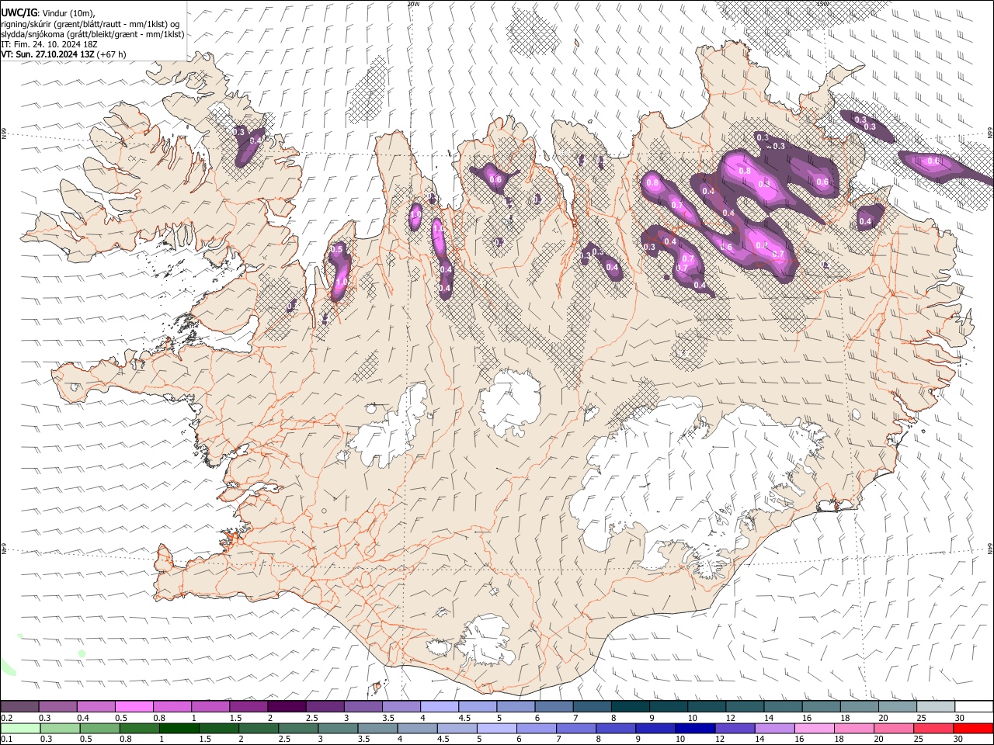Click the "15W" longitude label at top

pos(822,4)
